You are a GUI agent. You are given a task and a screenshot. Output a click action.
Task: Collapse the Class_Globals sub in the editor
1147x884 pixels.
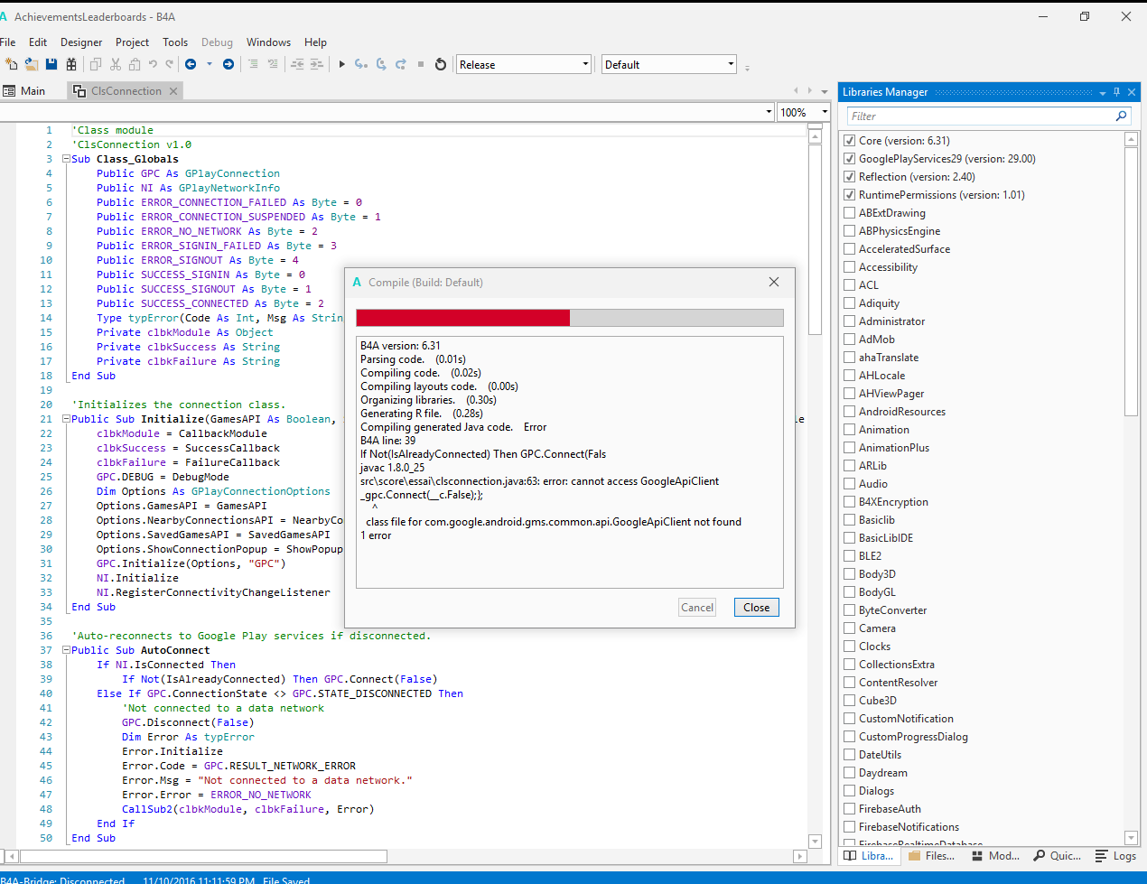pos(66,159)
